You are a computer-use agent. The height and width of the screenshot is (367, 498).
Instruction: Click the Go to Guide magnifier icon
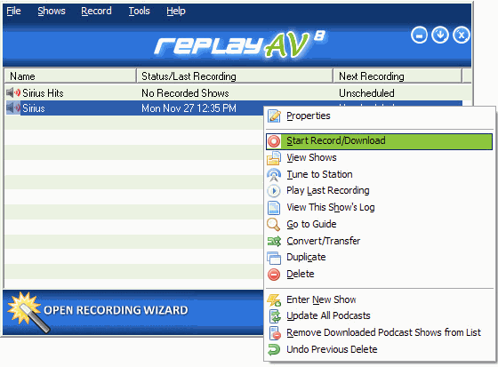click(274, 225)
